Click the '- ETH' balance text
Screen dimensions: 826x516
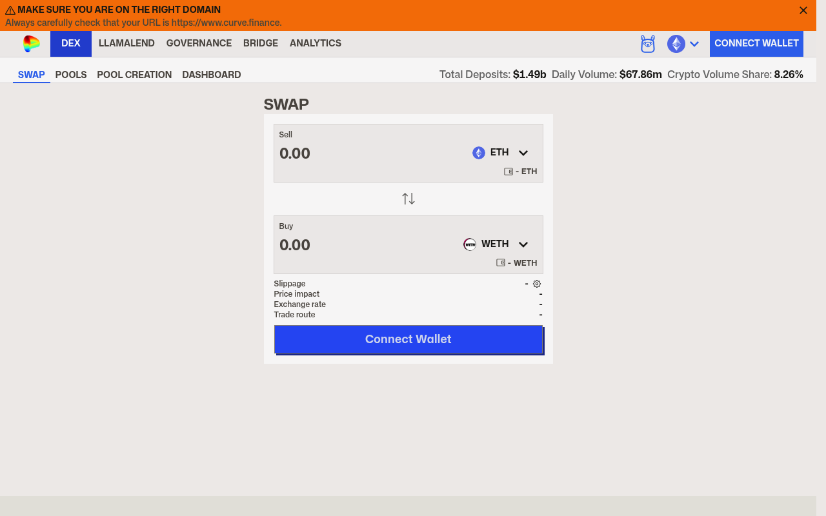coord(527,172)
